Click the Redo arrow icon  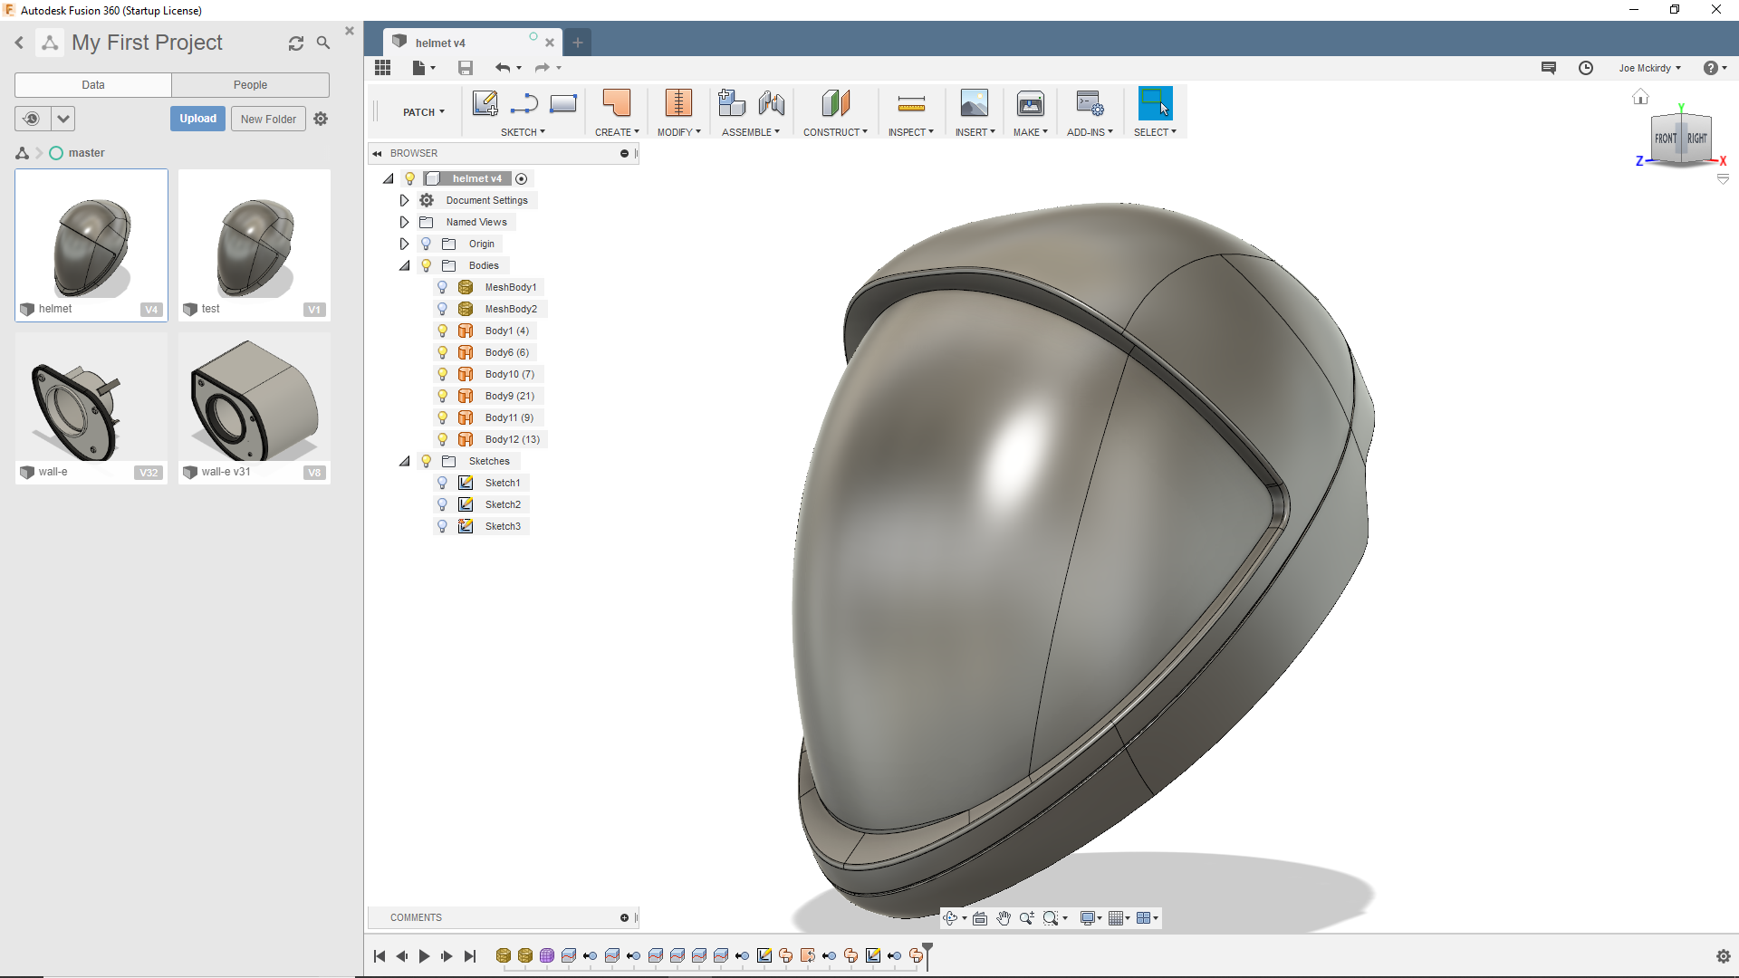pos(542,68)
